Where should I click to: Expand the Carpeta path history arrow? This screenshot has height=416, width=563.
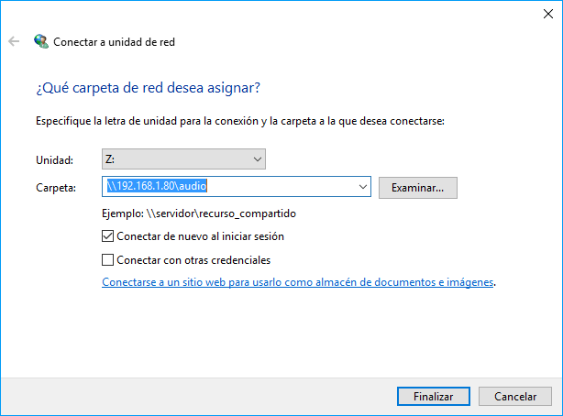365,187
